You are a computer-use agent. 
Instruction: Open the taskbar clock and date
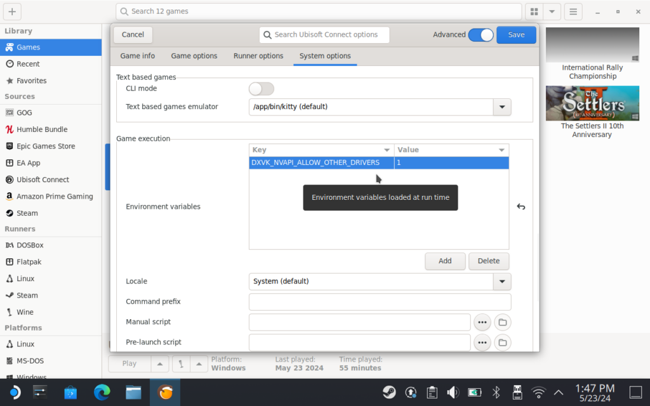coord(594,393)
